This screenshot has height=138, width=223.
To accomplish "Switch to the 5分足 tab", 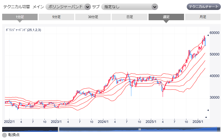I will pyautogui.click(x=57, y=17).
